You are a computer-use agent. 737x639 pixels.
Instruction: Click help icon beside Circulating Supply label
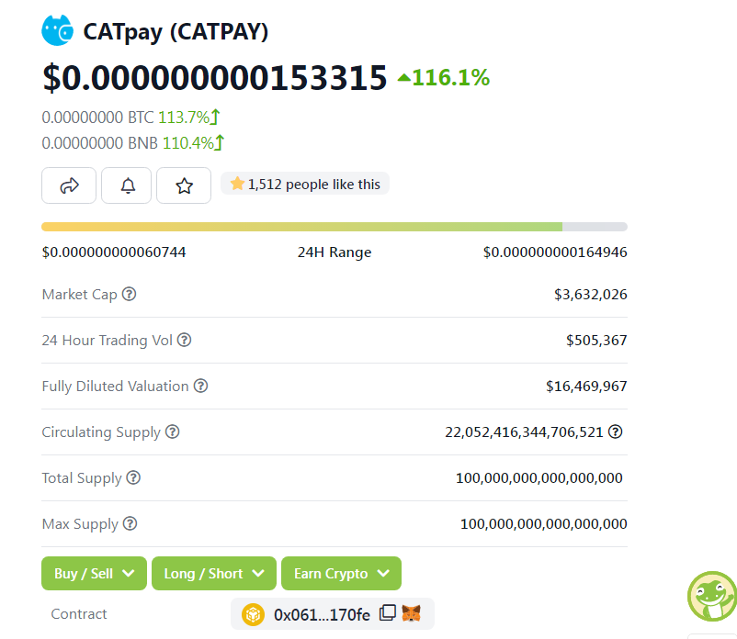pos(173,432)
